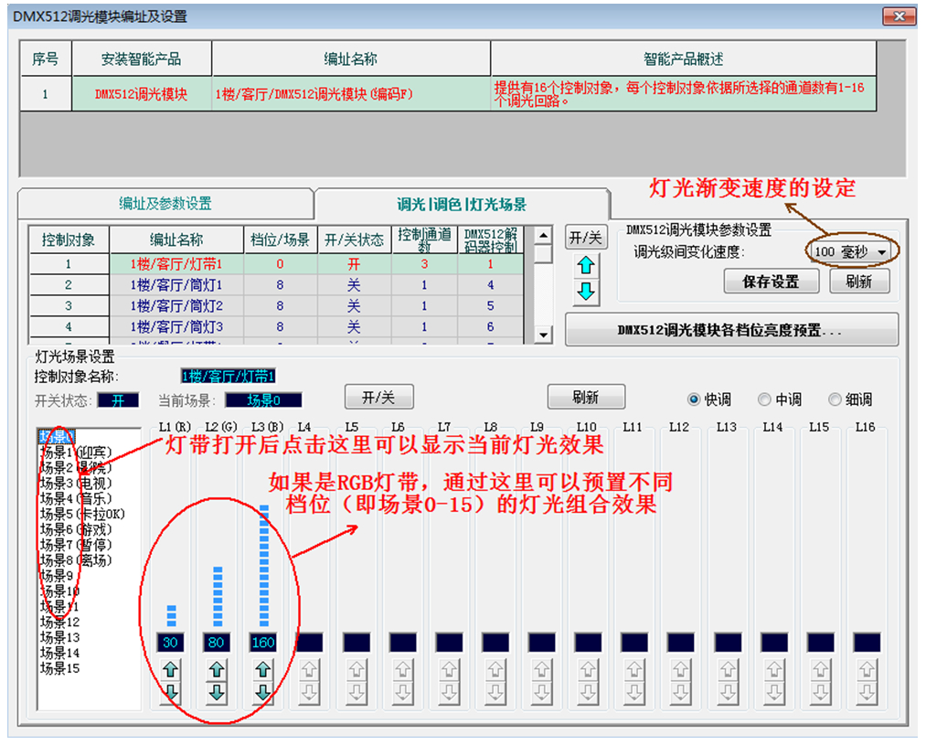Select the 1楼/客厅/筒灯3 table row
The image size is (926, 745).
[x=276, y=326]
